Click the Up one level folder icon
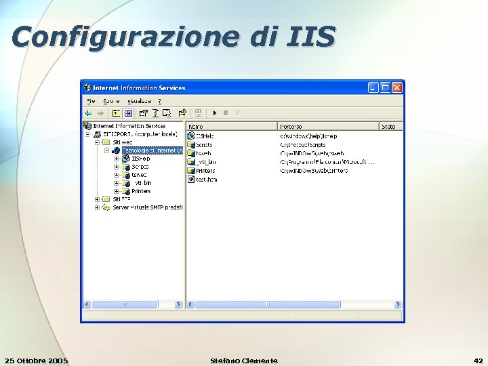488x366 pixels. pyautogui.click(x=116, y=113)
